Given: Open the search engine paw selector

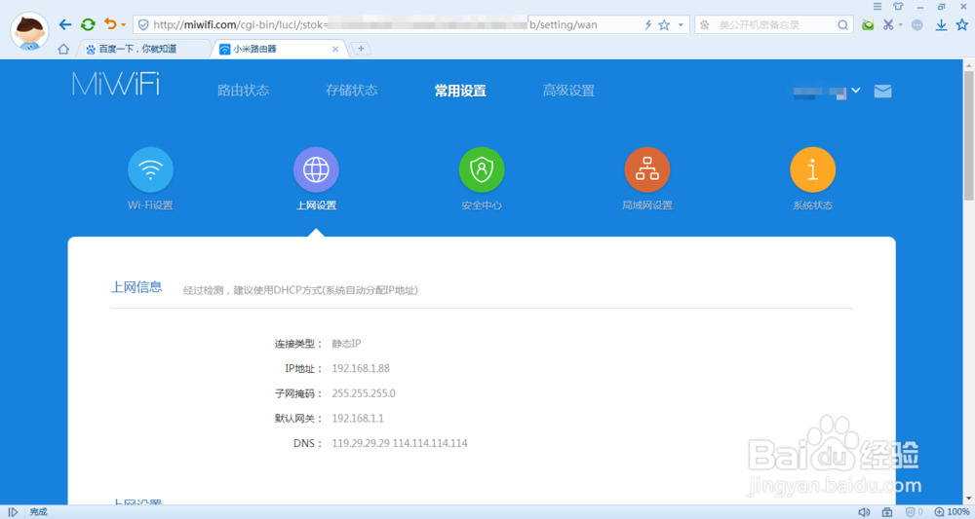Looking at the screenshot, I should point(705,25).
